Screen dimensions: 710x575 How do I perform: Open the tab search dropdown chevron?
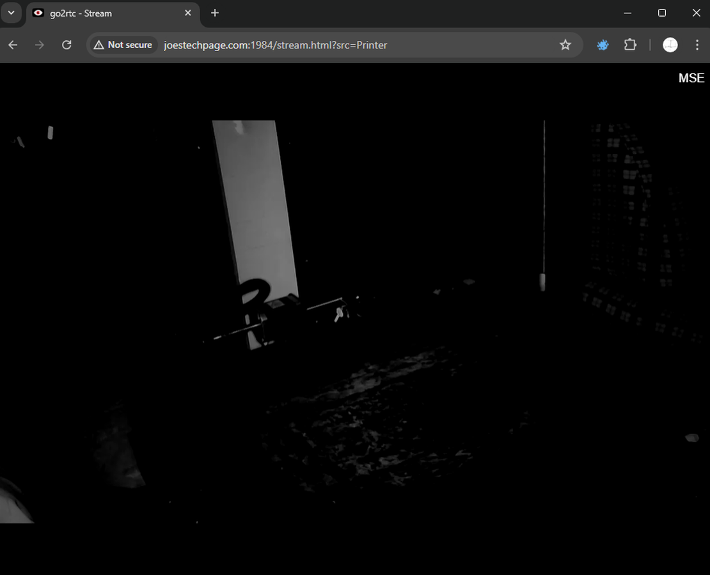coord(11,13)
